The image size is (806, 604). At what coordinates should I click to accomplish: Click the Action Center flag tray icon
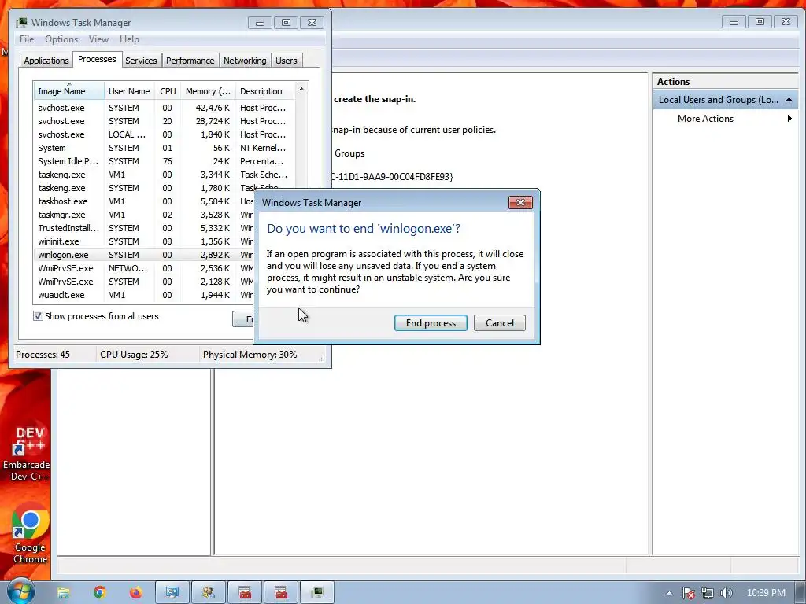point(689,593)
